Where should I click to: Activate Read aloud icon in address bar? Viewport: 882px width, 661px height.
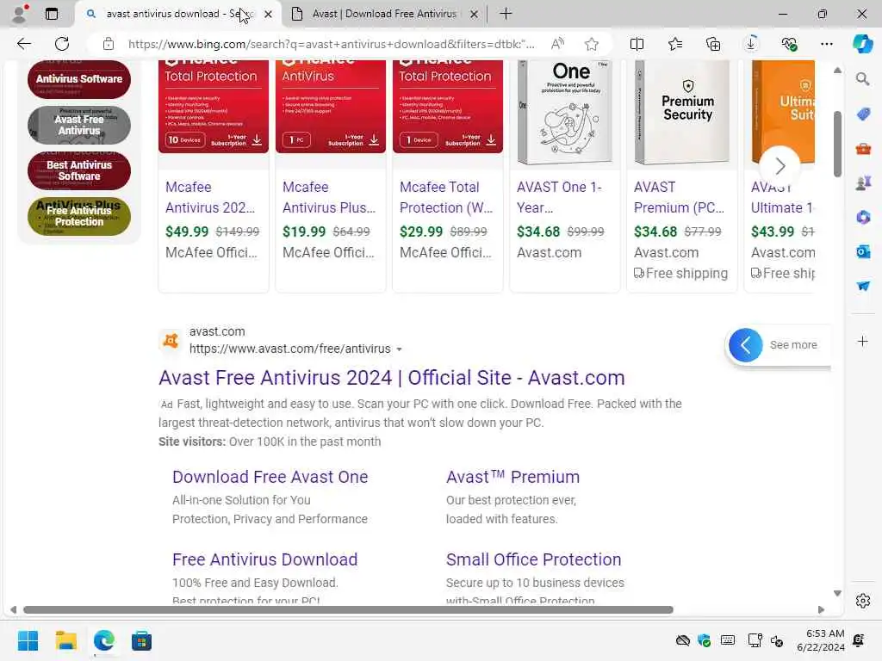pyautogui.click(x=557, y=44)
